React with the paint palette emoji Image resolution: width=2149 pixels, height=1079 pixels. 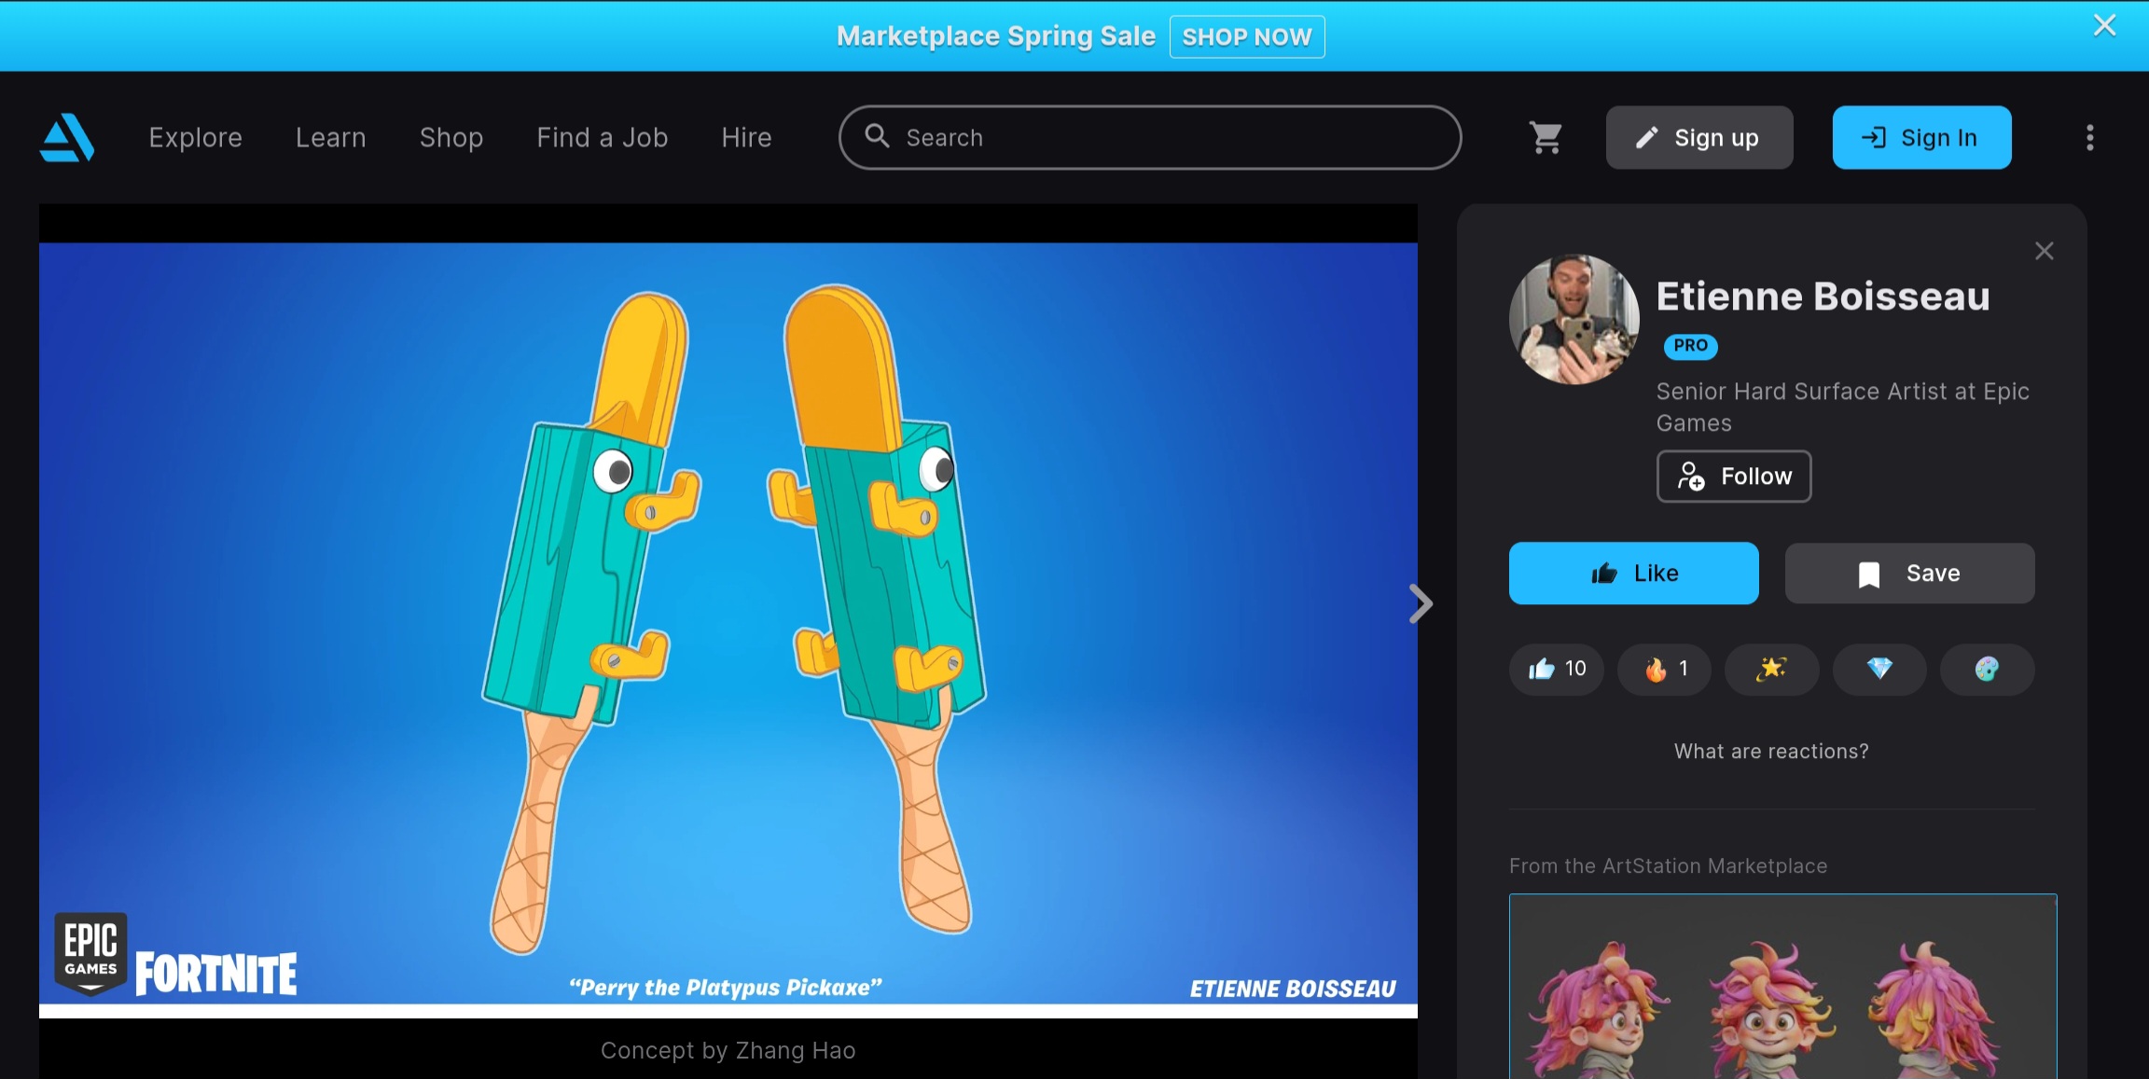(1987, 669)
